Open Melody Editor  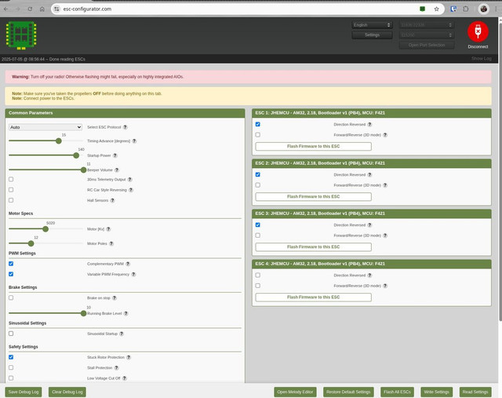click(295, 392)
